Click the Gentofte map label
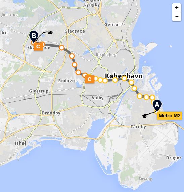184x192 pixels. [x=114, y=25]
